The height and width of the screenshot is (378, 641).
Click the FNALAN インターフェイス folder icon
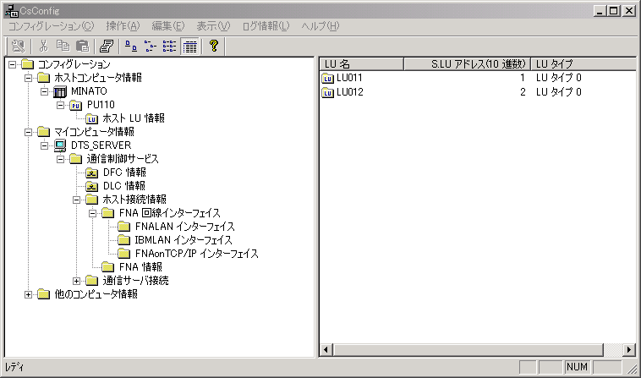(x=123, y=227)
